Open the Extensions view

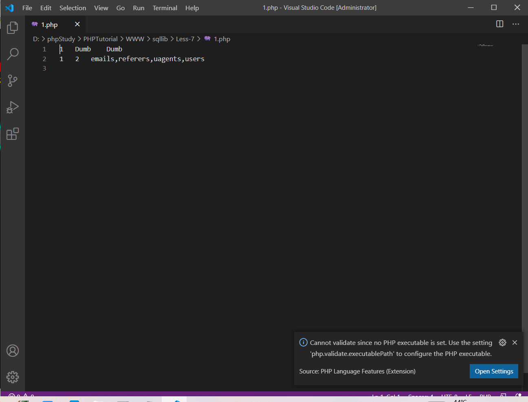click(x=13, y=134)
